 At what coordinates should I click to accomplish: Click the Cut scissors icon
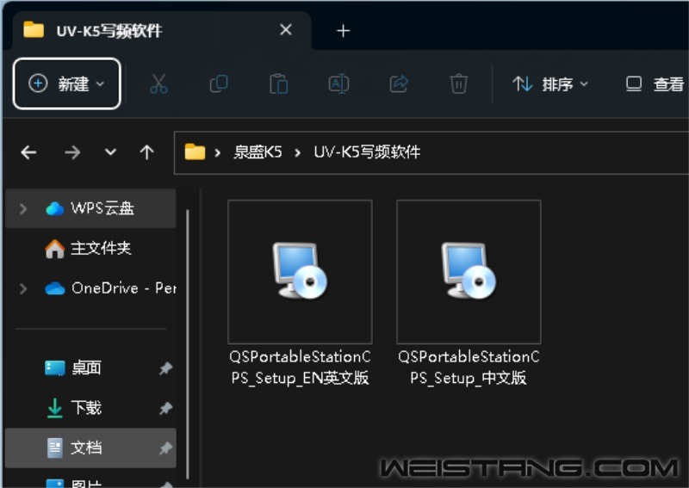(158, 83)
